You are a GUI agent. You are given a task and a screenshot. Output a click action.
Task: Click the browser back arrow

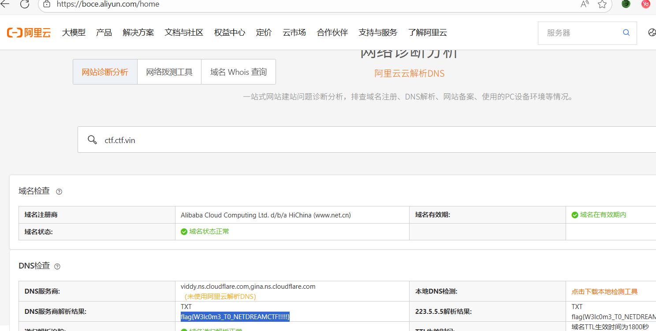click(5, 4)
